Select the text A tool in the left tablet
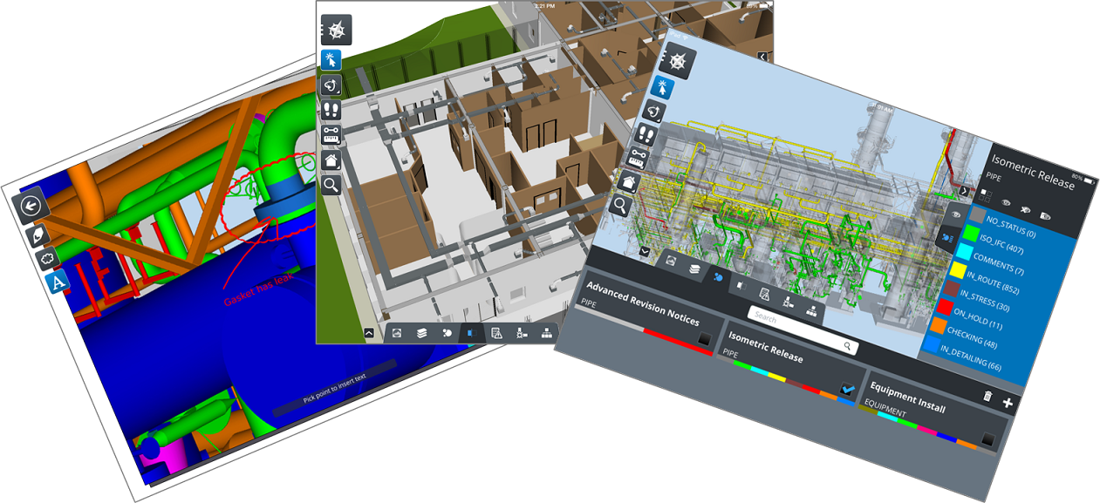 coord(57,281)
